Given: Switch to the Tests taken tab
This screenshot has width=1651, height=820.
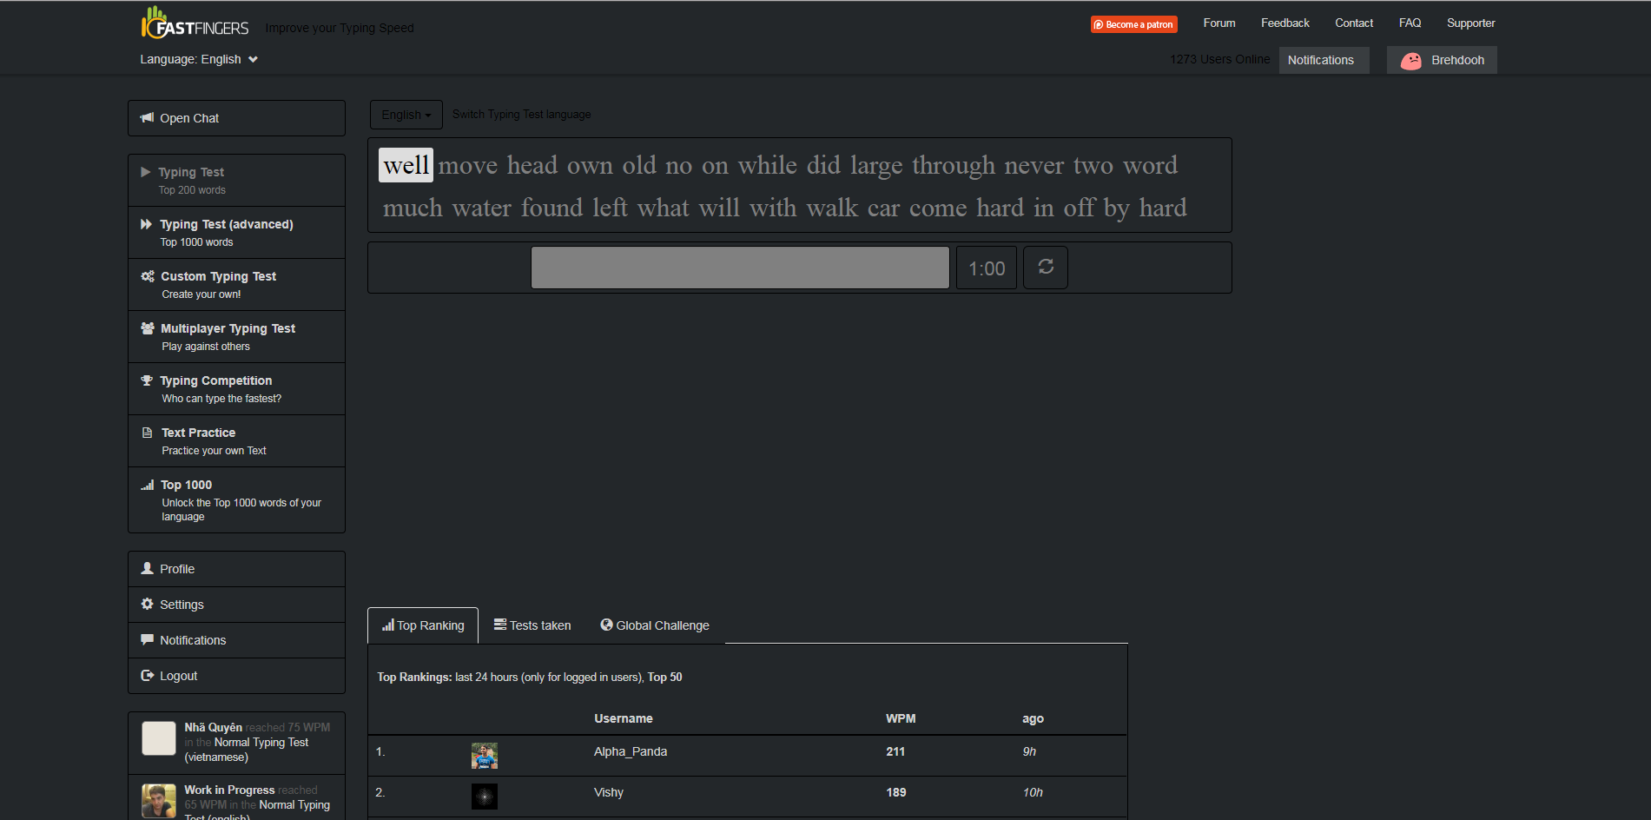Looking at the screenshot, I should 532,625.
